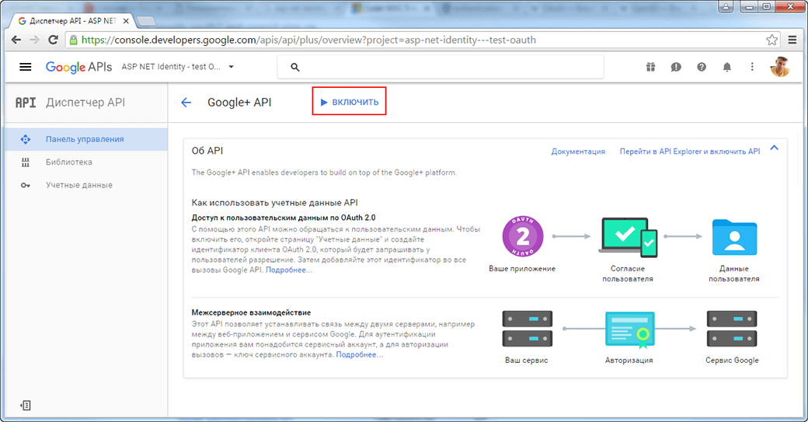Click the Ваш сервис server icon
This screenshot has width=808, height=422.
528,329
